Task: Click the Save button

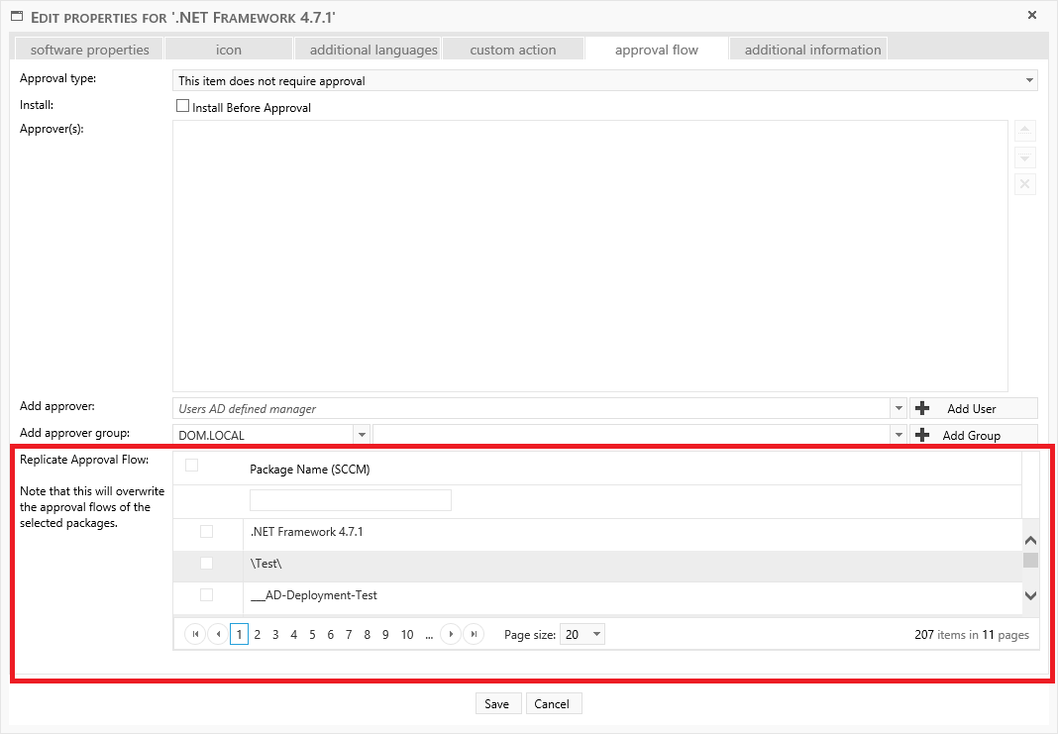Action: click(497, 704)
